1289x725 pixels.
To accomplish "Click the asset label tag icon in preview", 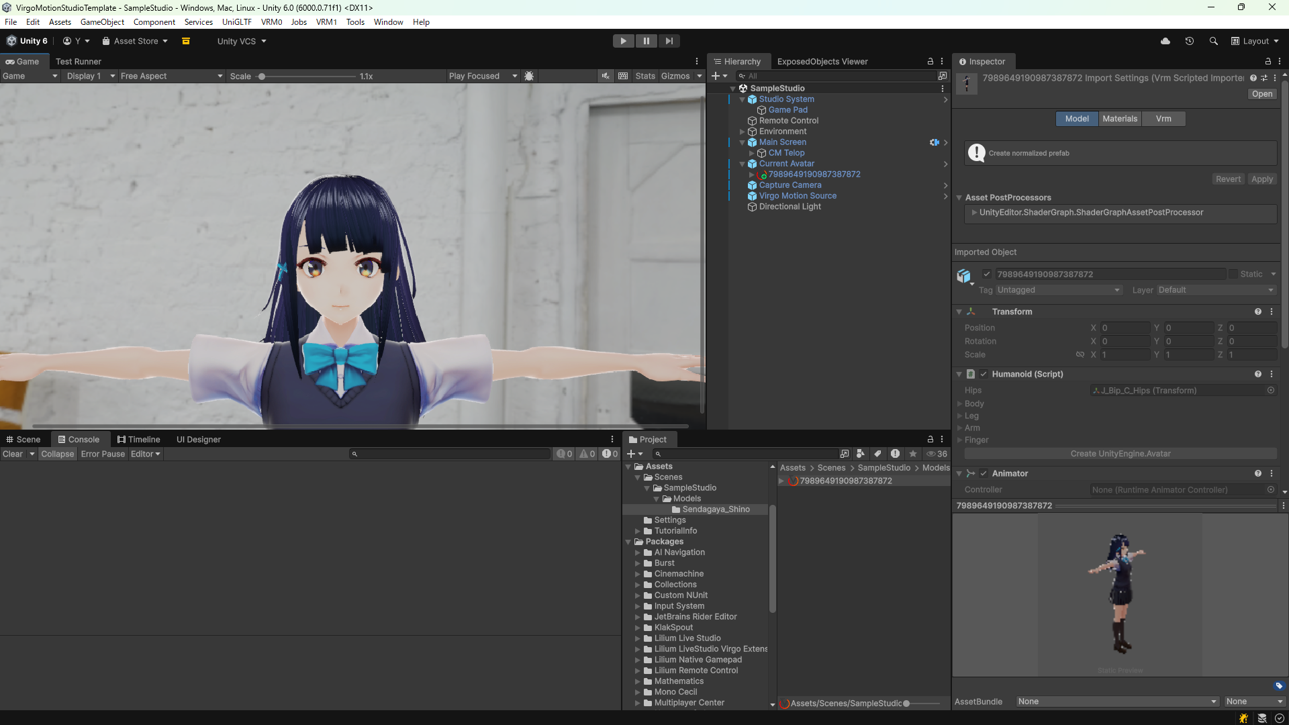I will [x=1279, y=685].
